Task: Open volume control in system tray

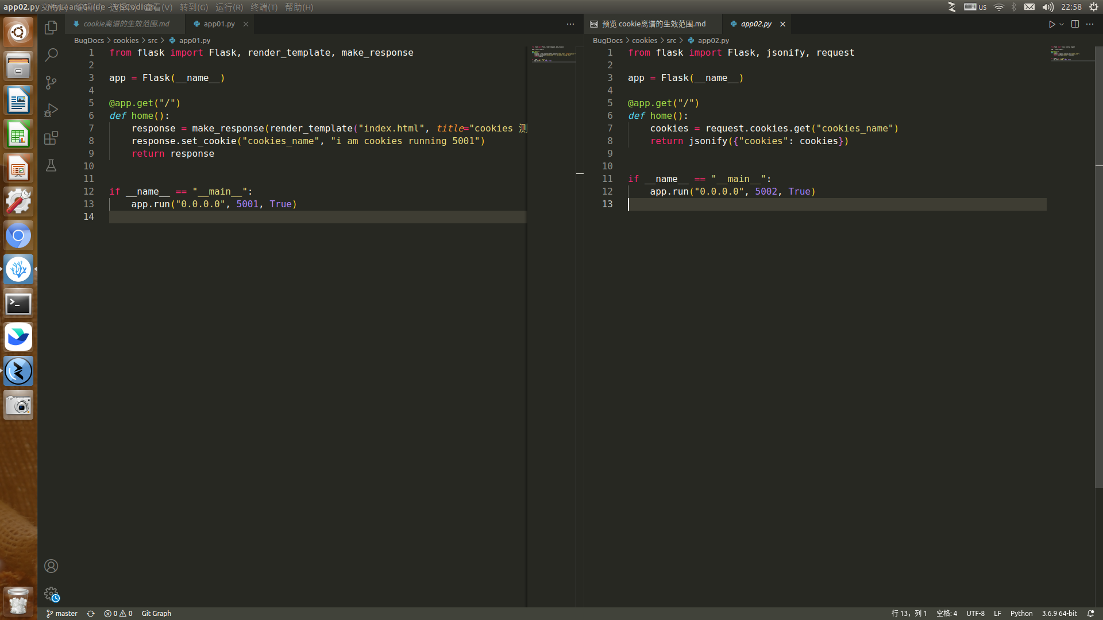Action: pyautogui.click(x=1048, y=7)
